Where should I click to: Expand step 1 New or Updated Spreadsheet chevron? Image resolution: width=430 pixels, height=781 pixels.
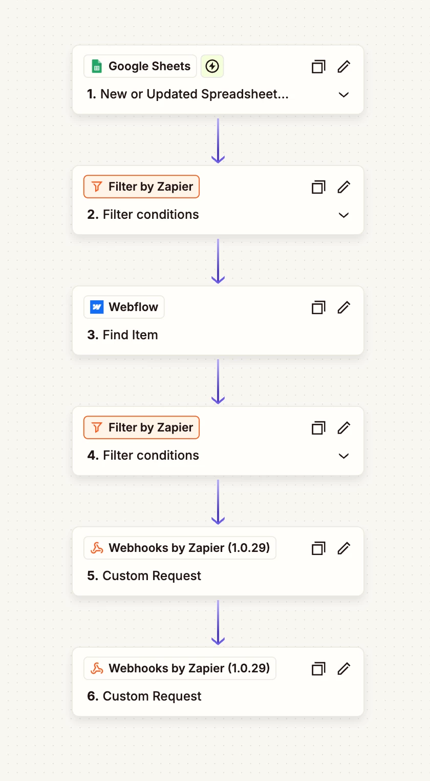[344, 95]
